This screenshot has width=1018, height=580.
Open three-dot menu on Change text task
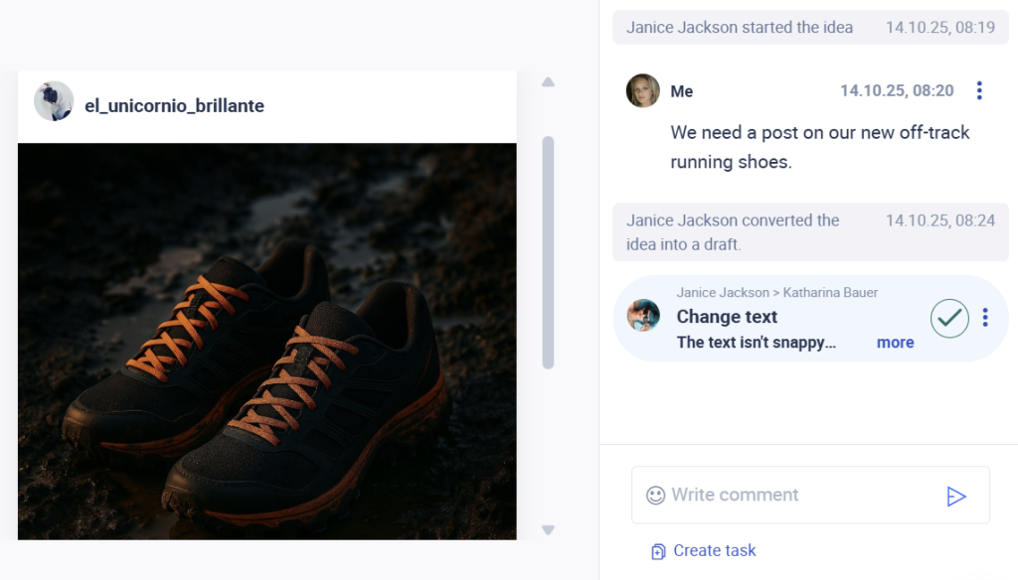pos(985,318)
